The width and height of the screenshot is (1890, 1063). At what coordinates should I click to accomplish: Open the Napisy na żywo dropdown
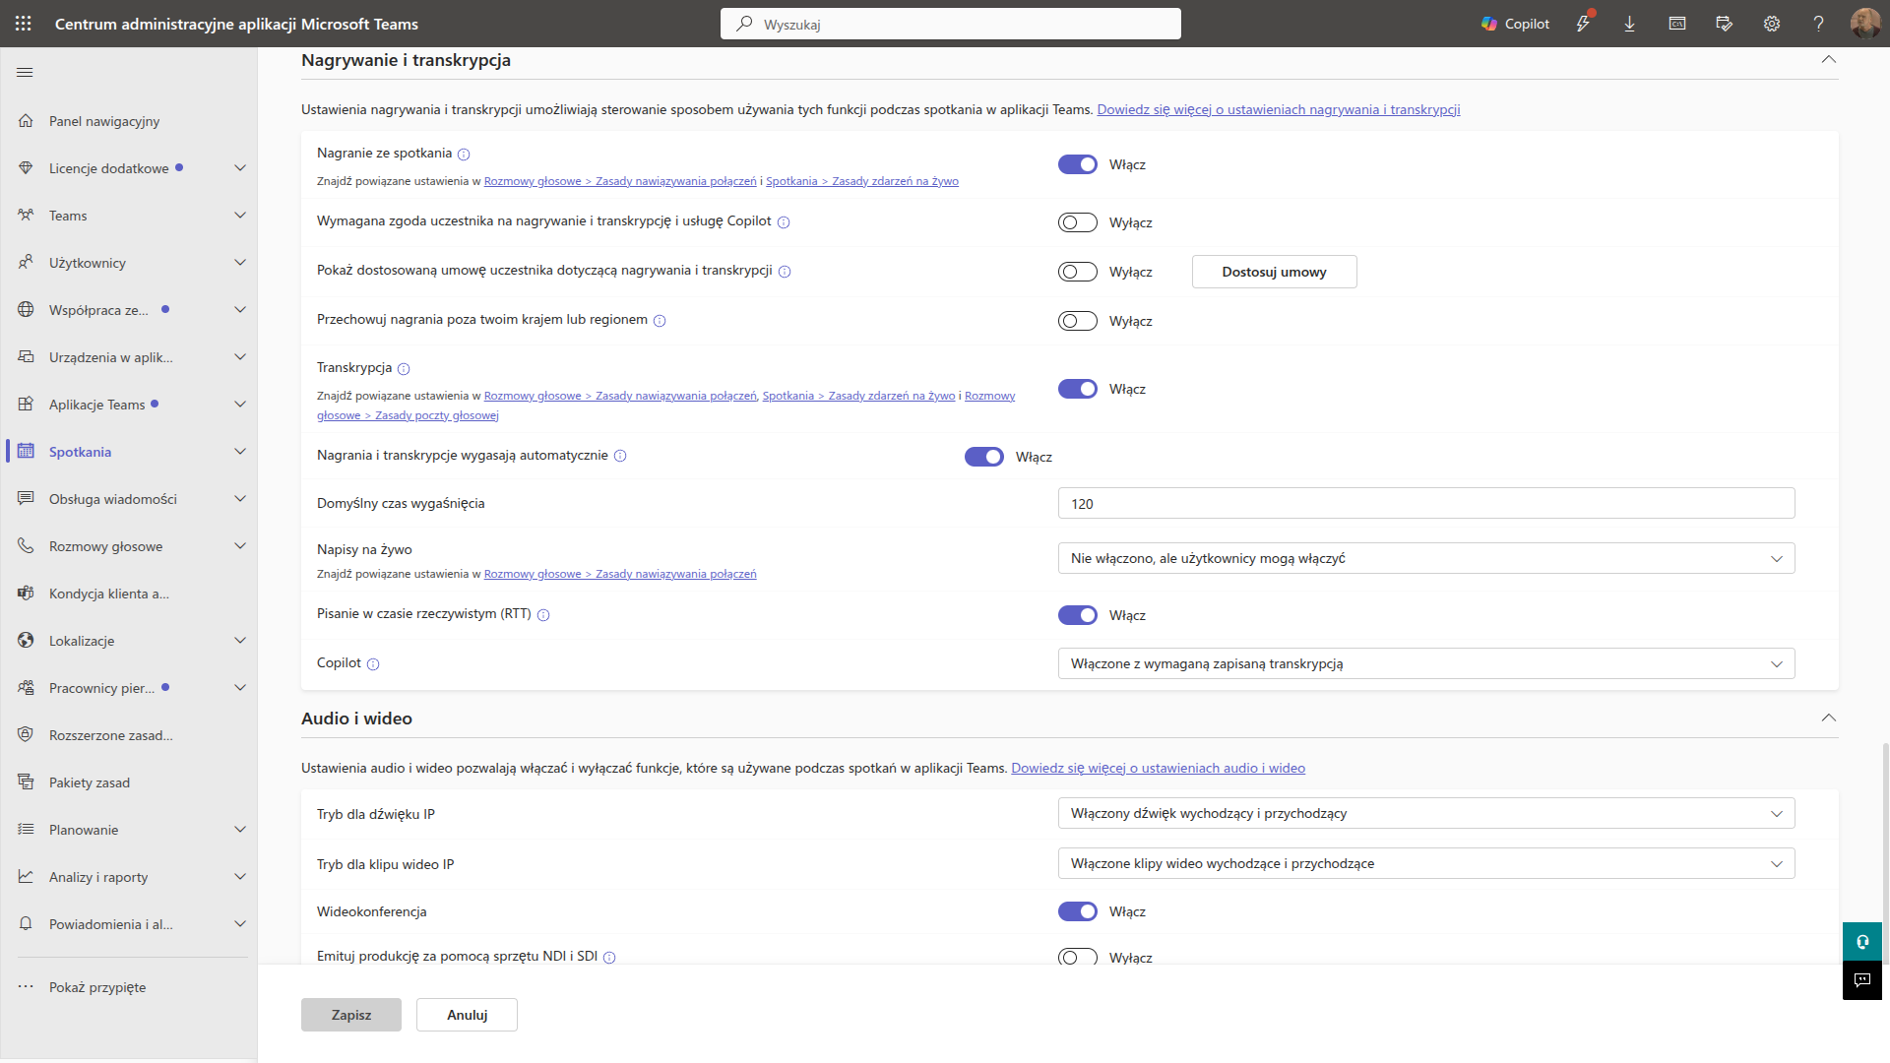pyautogui.click(x=1426, y=558)
